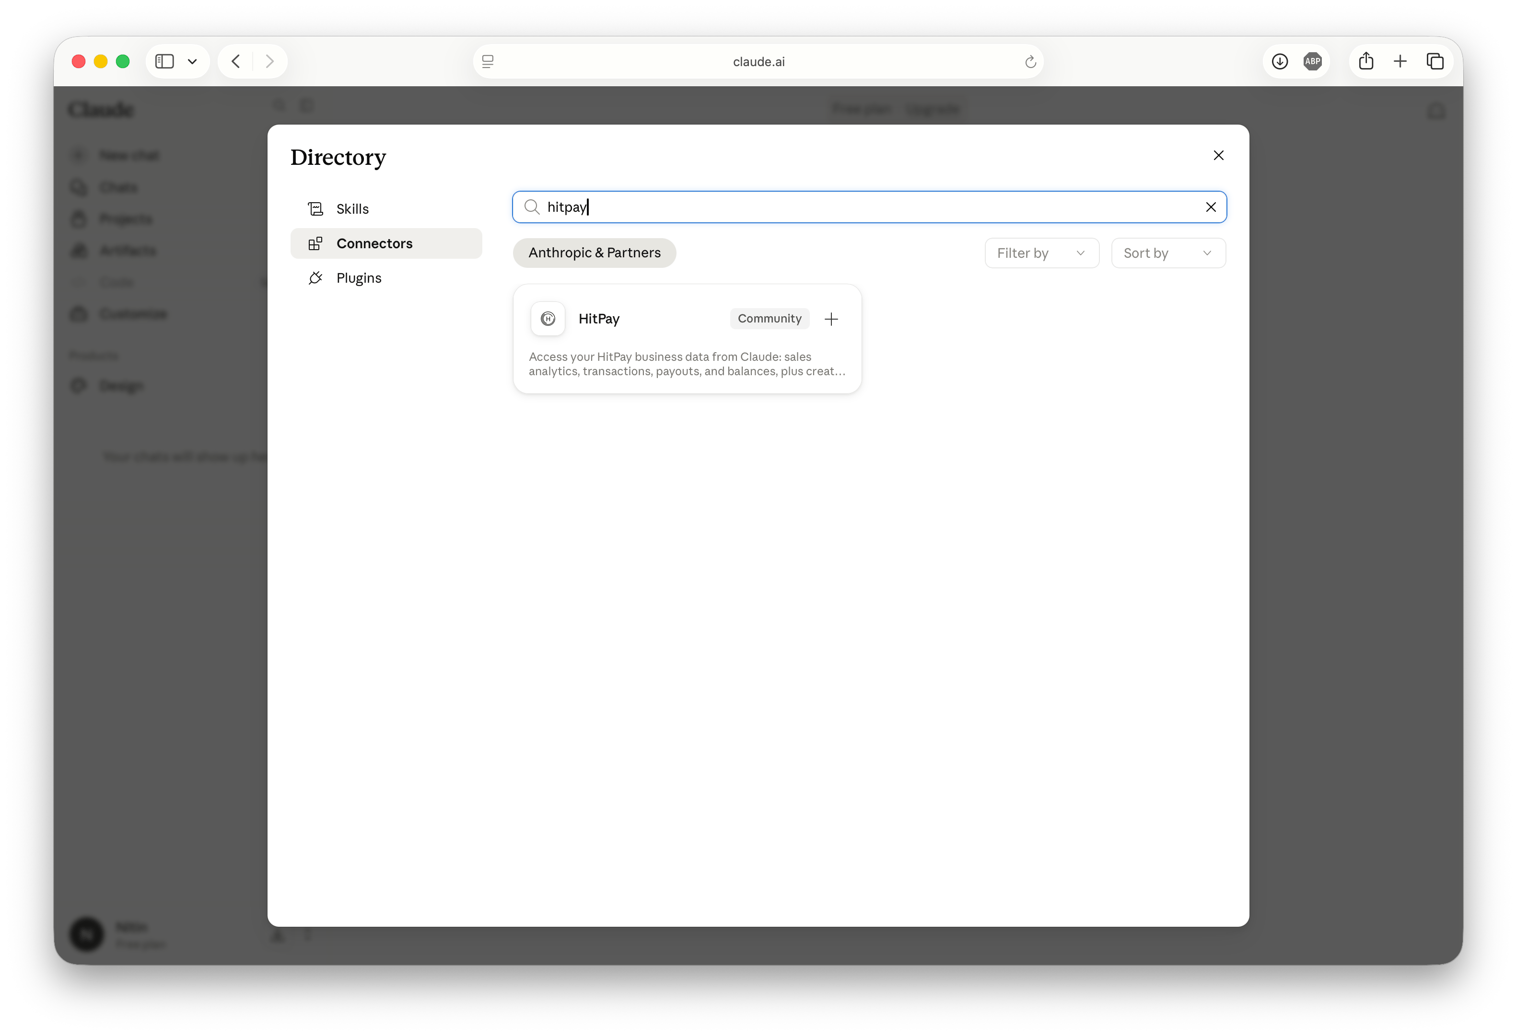Open the ABP extension

click(x=1312, y=61)
